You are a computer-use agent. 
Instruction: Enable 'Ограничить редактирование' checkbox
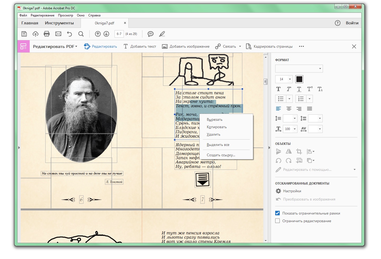point(278,221)
